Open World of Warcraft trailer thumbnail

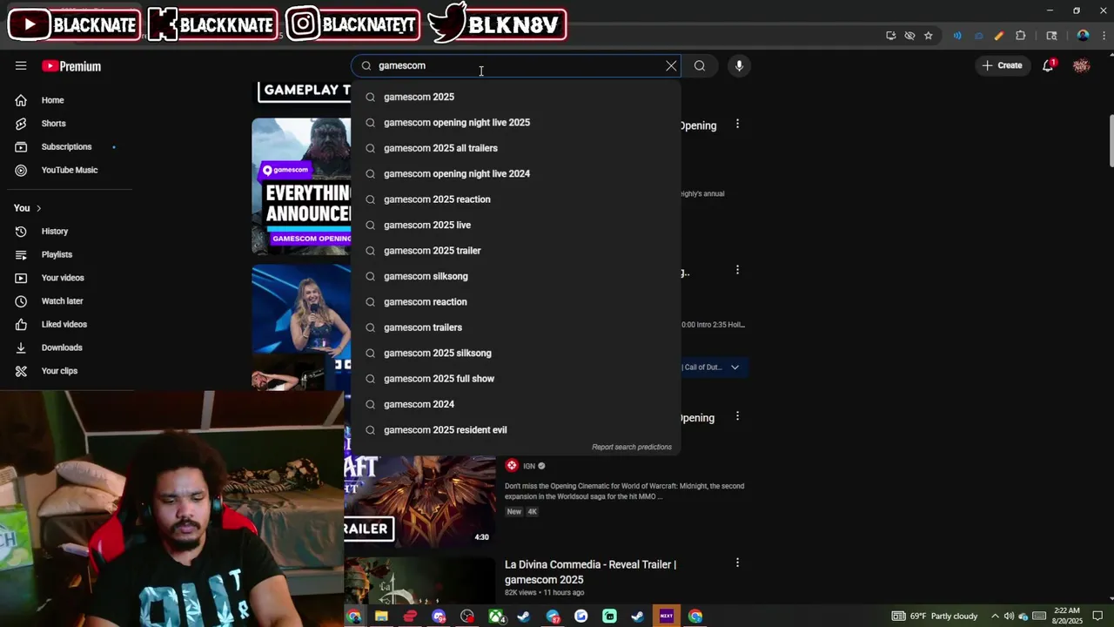[x=419, y=500]
